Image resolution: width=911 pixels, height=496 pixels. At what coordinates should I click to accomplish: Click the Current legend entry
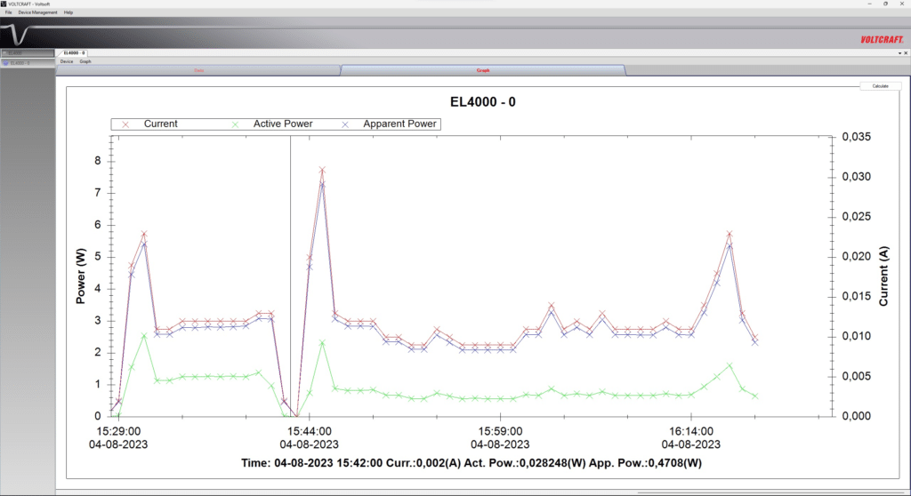161,124
